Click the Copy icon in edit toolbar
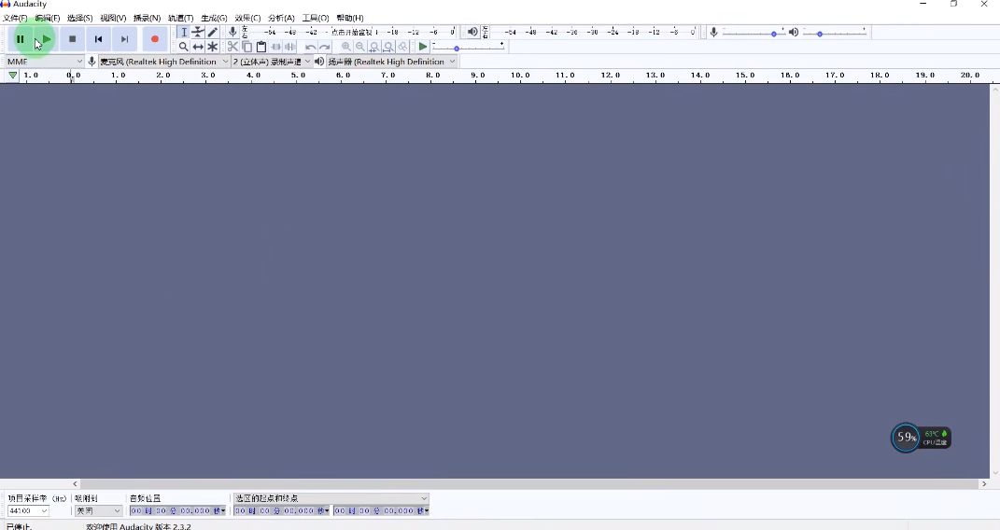Screen dimensions: 1000x530 click(246, 47)
